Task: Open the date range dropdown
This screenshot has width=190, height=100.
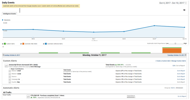Action: [186, 3]
